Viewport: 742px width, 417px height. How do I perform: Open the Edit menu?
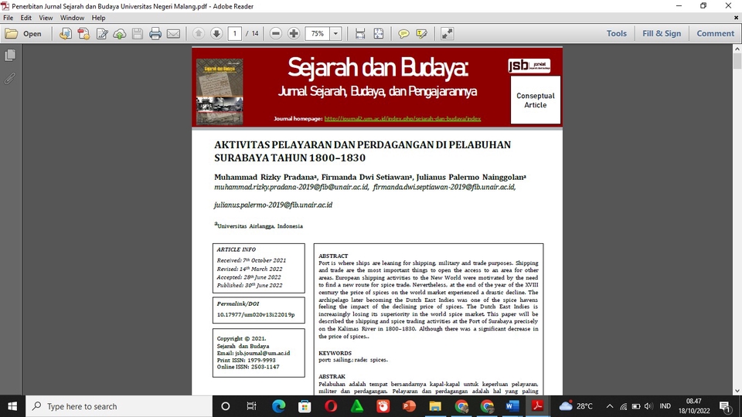26,18
